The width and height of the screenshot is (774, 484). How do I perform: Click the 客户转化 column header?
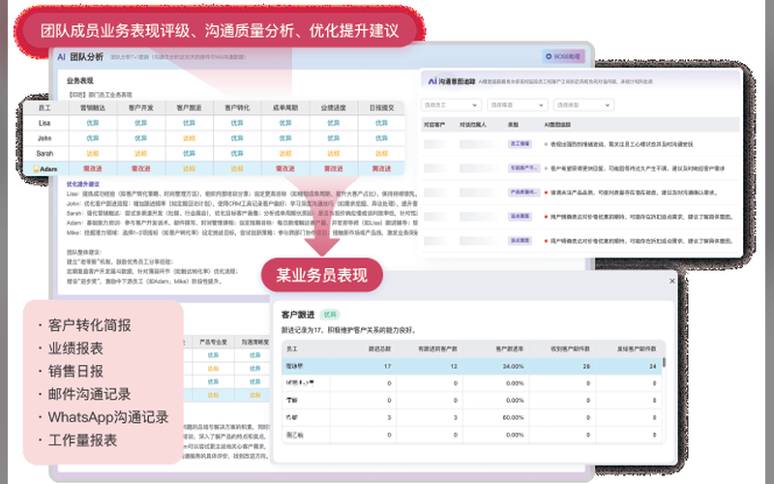tap(237, 107)
